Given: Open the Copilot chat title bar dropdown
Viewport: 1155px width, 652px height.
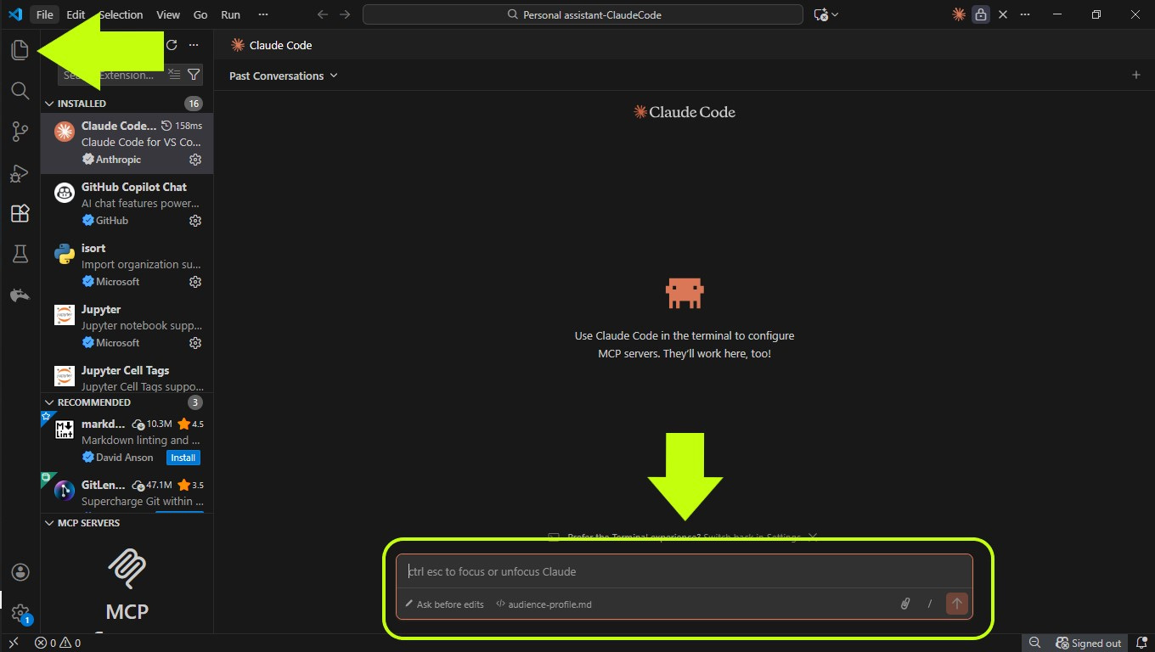Looking at the screenshot, I should pyautogui.click(x=826, y=14).
